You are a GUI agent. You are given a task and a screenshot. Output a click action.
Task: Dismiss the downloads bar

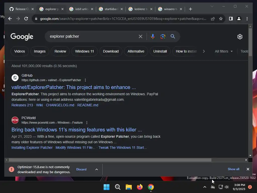(x=248, y=169)
